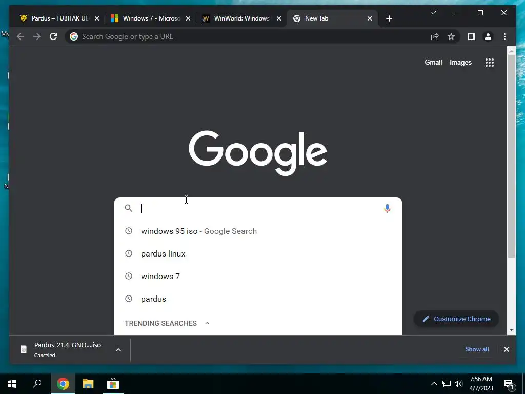Click inside the Google search input
The width and height of the screenshot is (525, 394).
click(258, 208)
